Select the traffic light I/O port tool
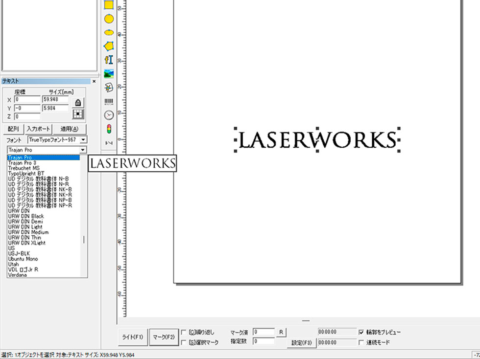 coord(109,129)
